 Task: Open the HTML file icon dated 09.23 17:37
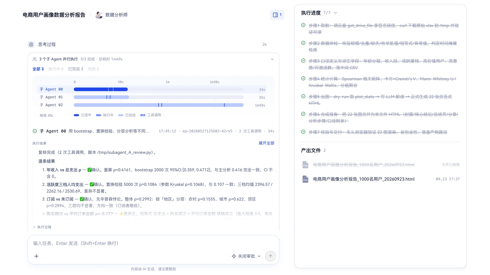[x=305, y=179]
